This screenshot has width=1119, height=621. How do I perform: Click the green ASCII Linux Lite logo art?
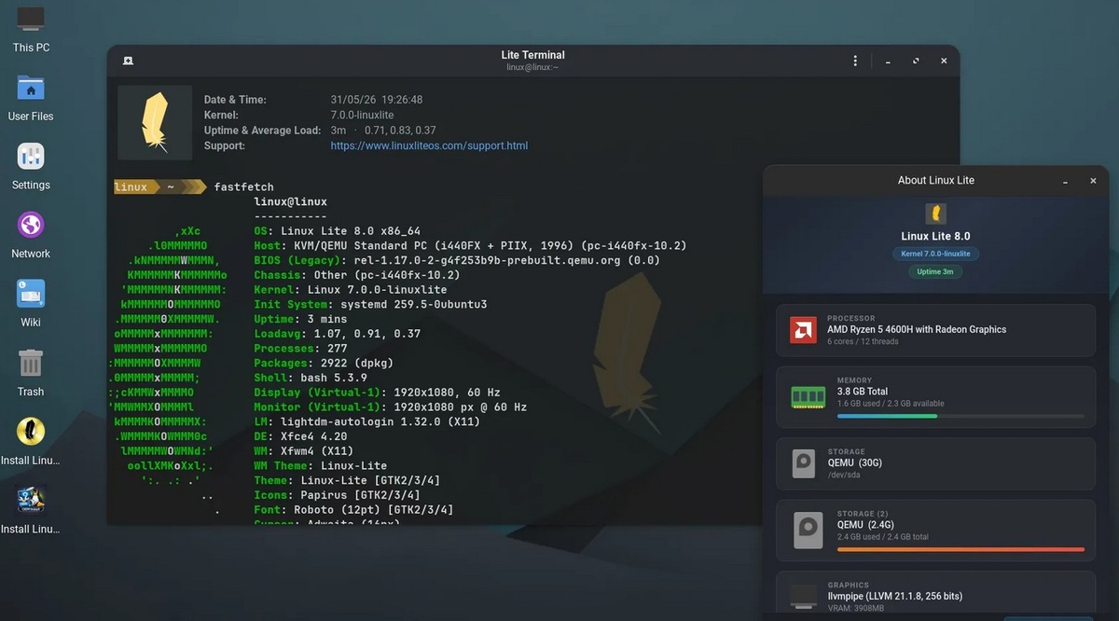click(x=168, y=370)
